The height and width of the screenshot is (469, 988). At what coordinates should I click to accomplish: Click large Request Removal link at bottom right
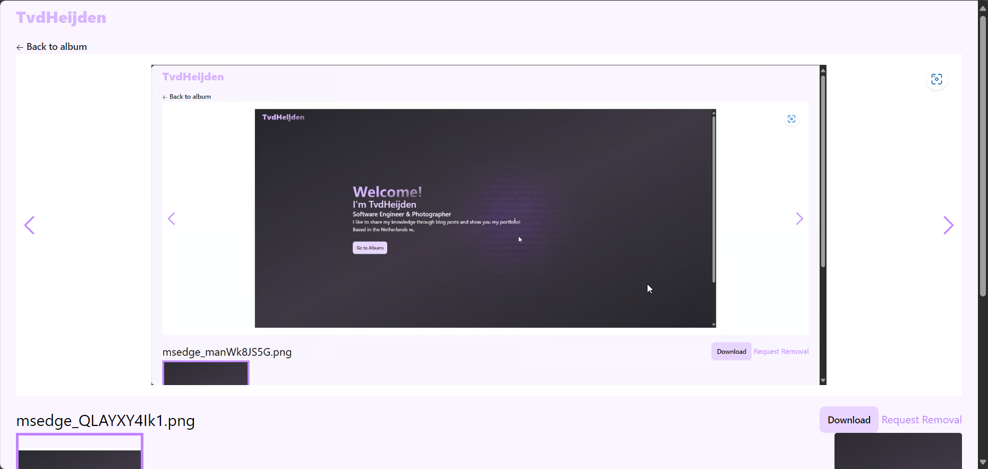click(921, 420)
